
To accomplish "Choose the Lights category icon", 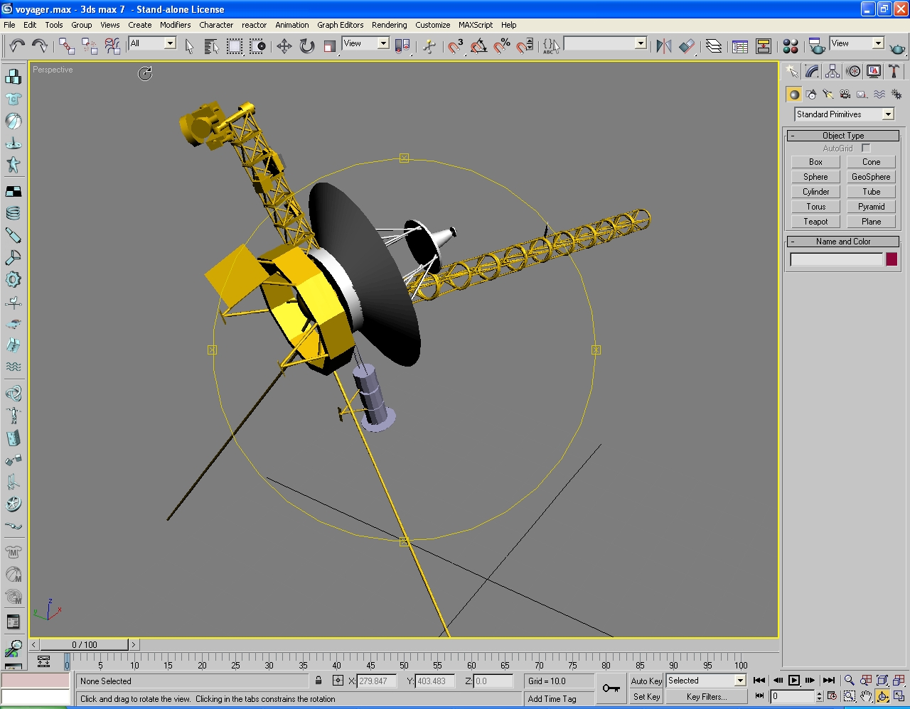I will pyautogui.click(x=828, y=94).
